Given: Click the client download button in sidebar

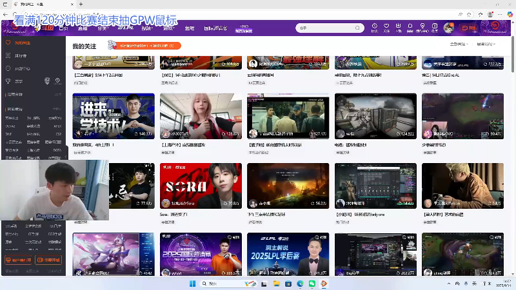Looking at the screenshot, I should [x=19, y=260].
